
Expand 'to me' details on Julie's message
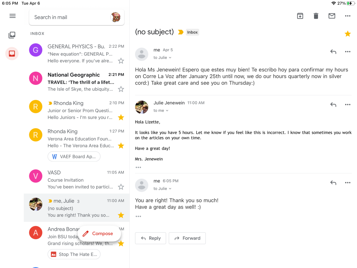(161, 111)
